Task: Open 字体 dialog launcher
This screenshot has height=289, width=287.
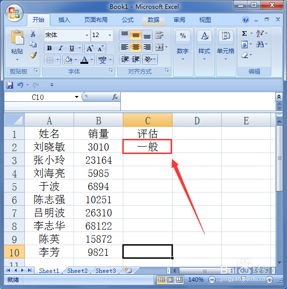Action: [x=111, y=70]
